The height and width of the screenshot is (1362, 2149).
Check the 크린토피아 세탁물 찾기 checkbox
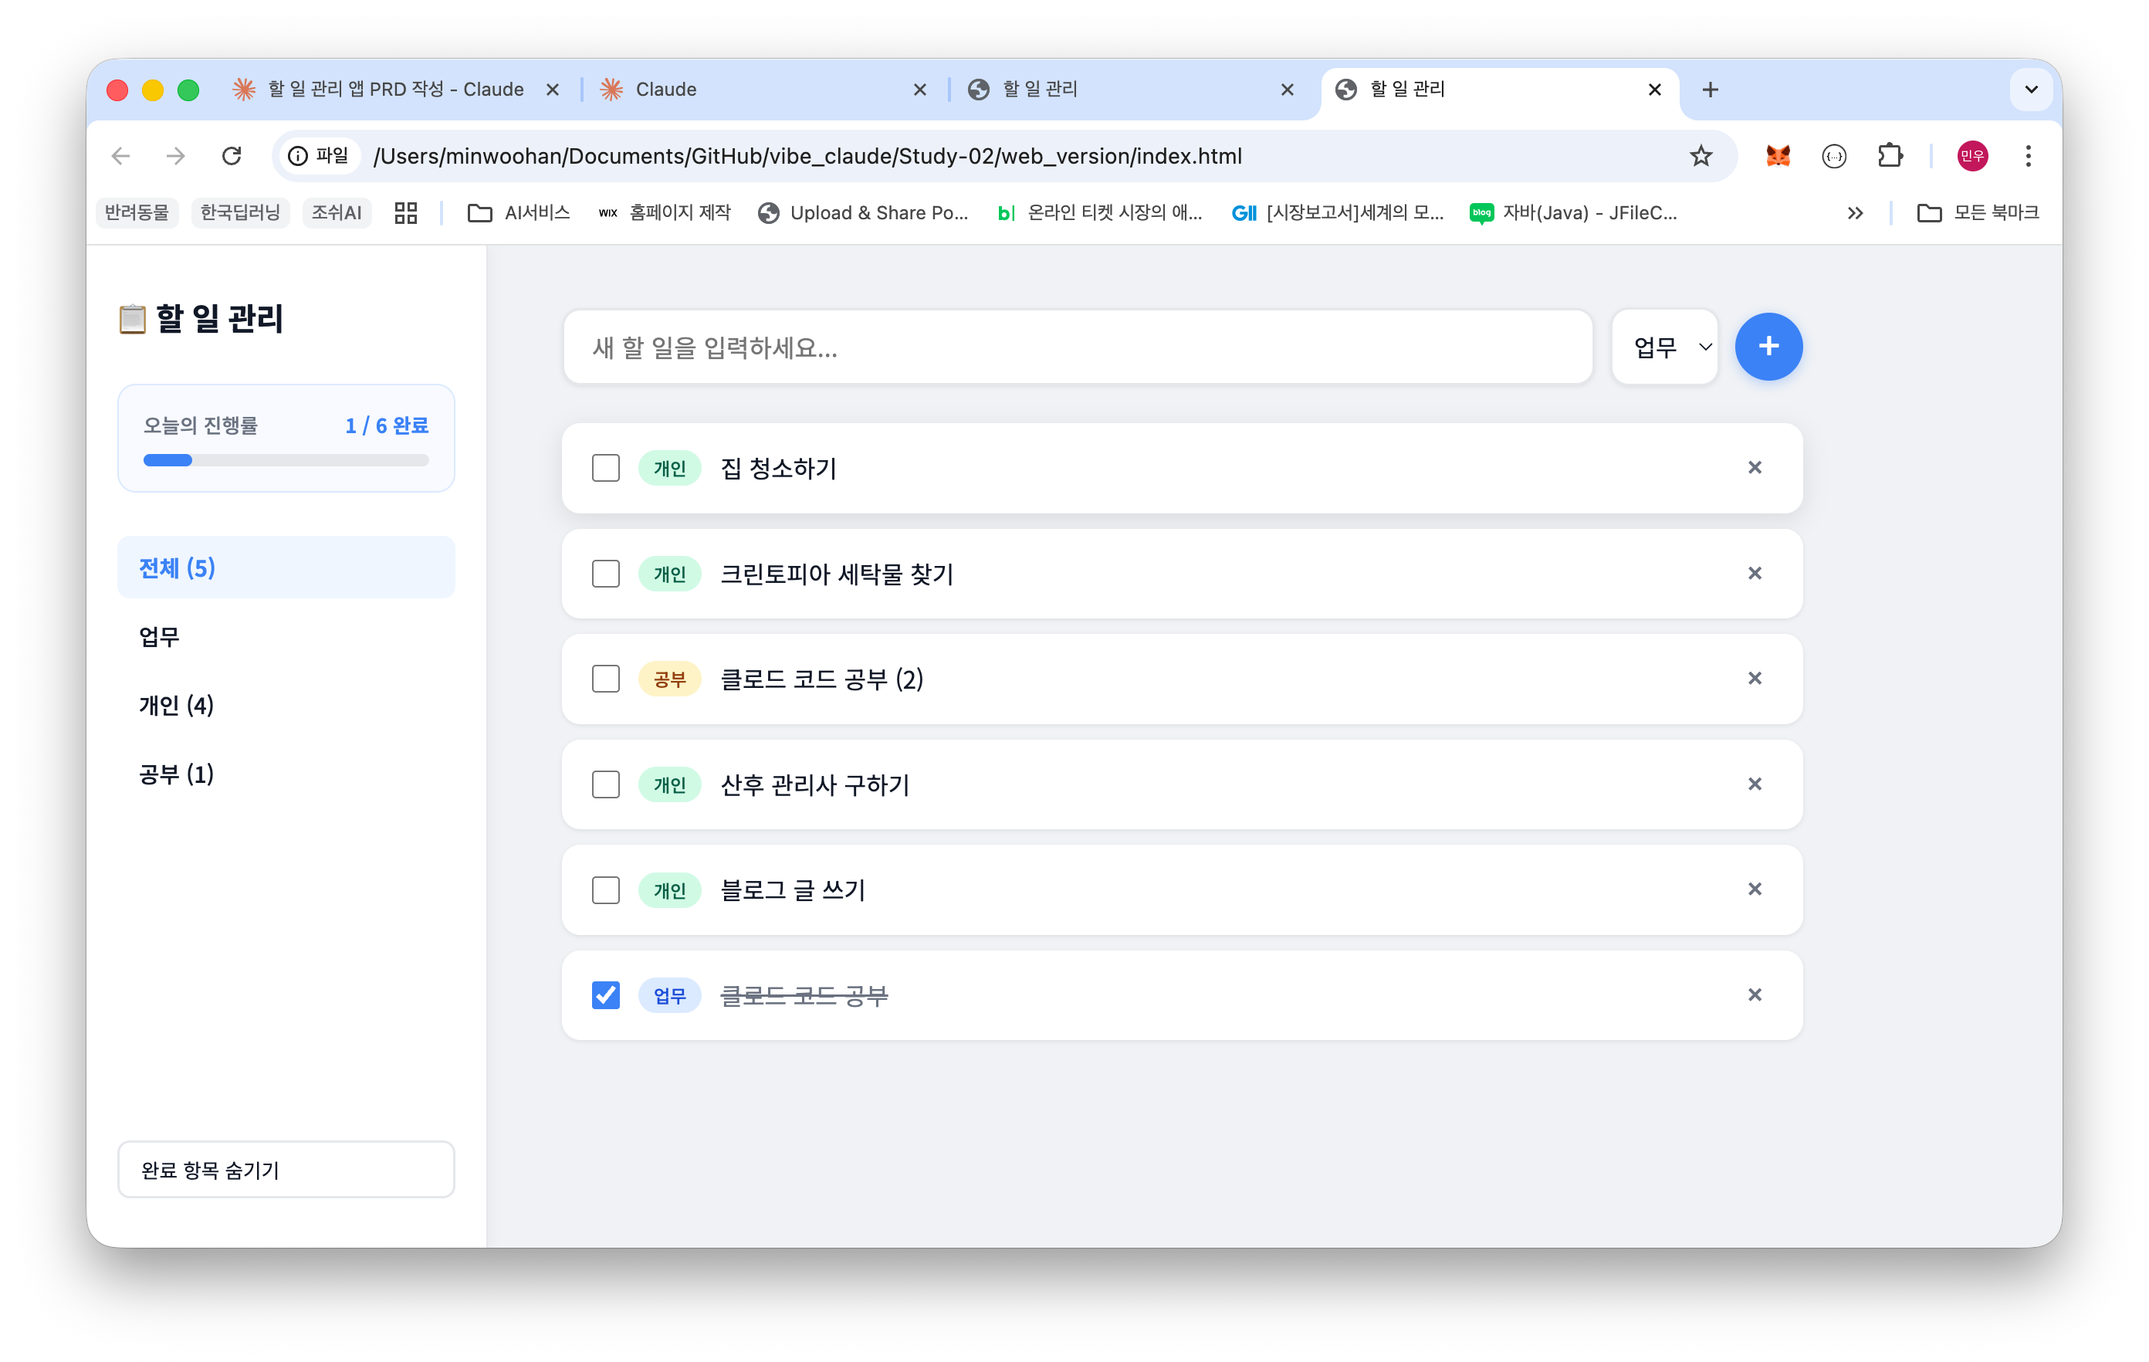[606, 574]
